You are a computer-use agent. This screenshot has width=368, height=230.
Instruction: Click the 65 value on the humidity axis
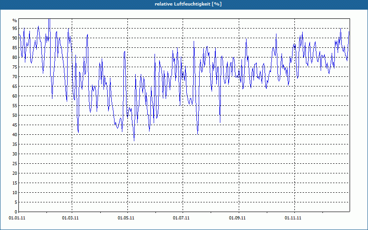(x=15, y=86)
